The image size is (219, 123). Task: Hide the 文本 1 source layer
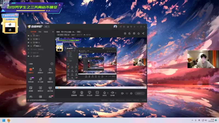coord(28,36)
